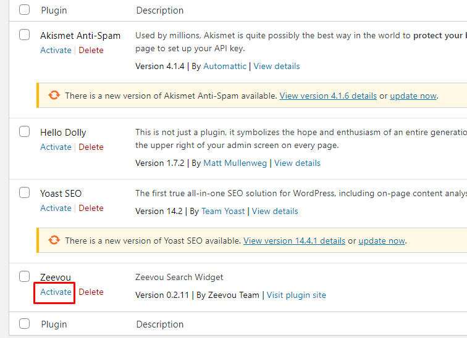Open Visit plugin site for Zeevou

(296, 295)
